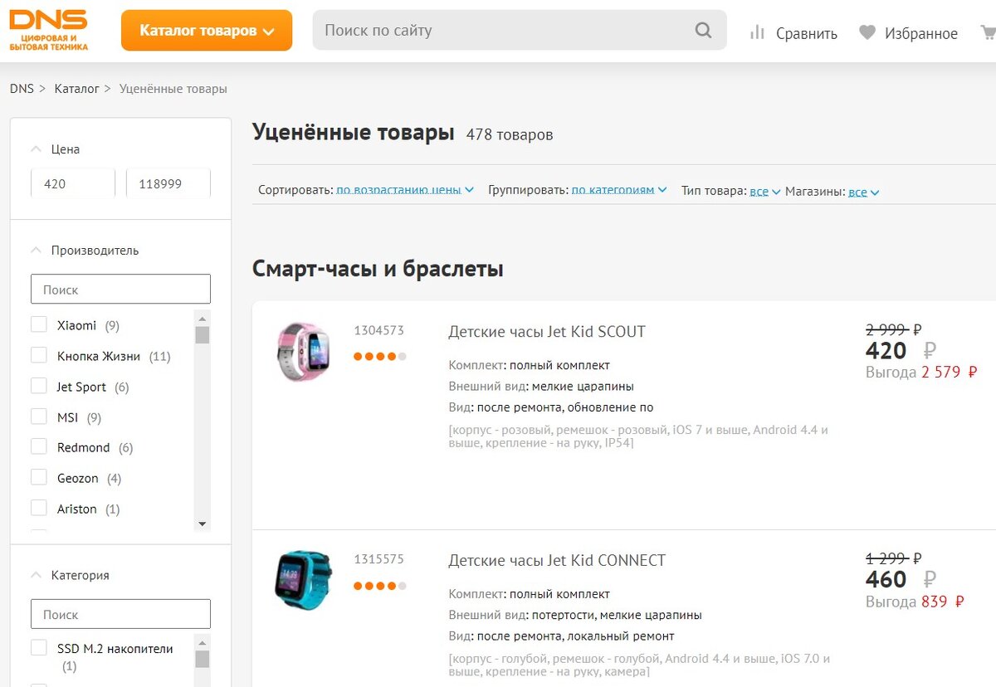The width and height of the screenshot is (996, 687).
Task: Click old price 2 999 ₽
Action: [x=894, y=329]
